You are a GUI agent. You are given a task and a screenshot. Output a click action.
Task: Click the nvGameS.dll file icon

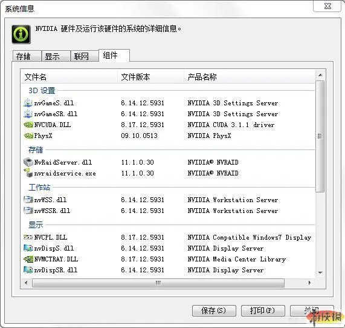pos(28,103)
